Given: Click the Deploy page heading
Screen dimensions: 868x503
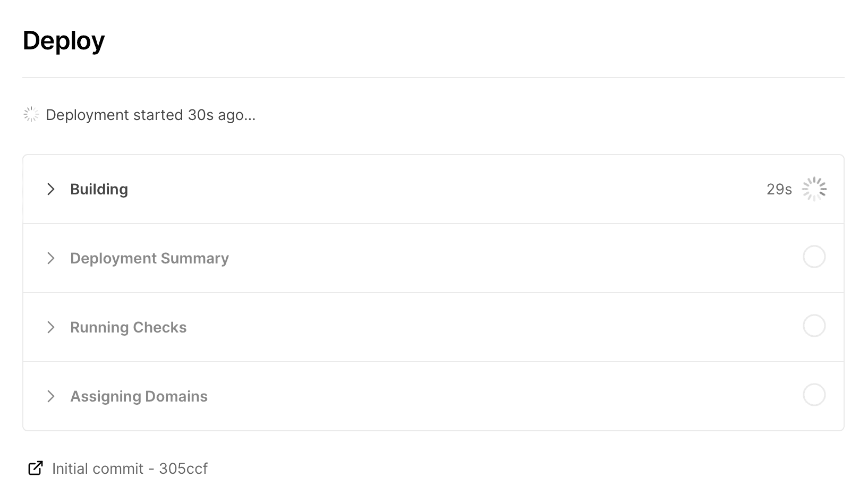Looking at the screenshot, I should tap(64, 41).
